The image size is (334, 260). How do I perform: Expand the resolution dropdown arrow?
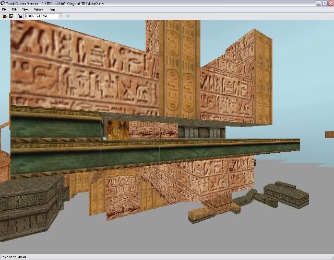click(x=60, y=16)
